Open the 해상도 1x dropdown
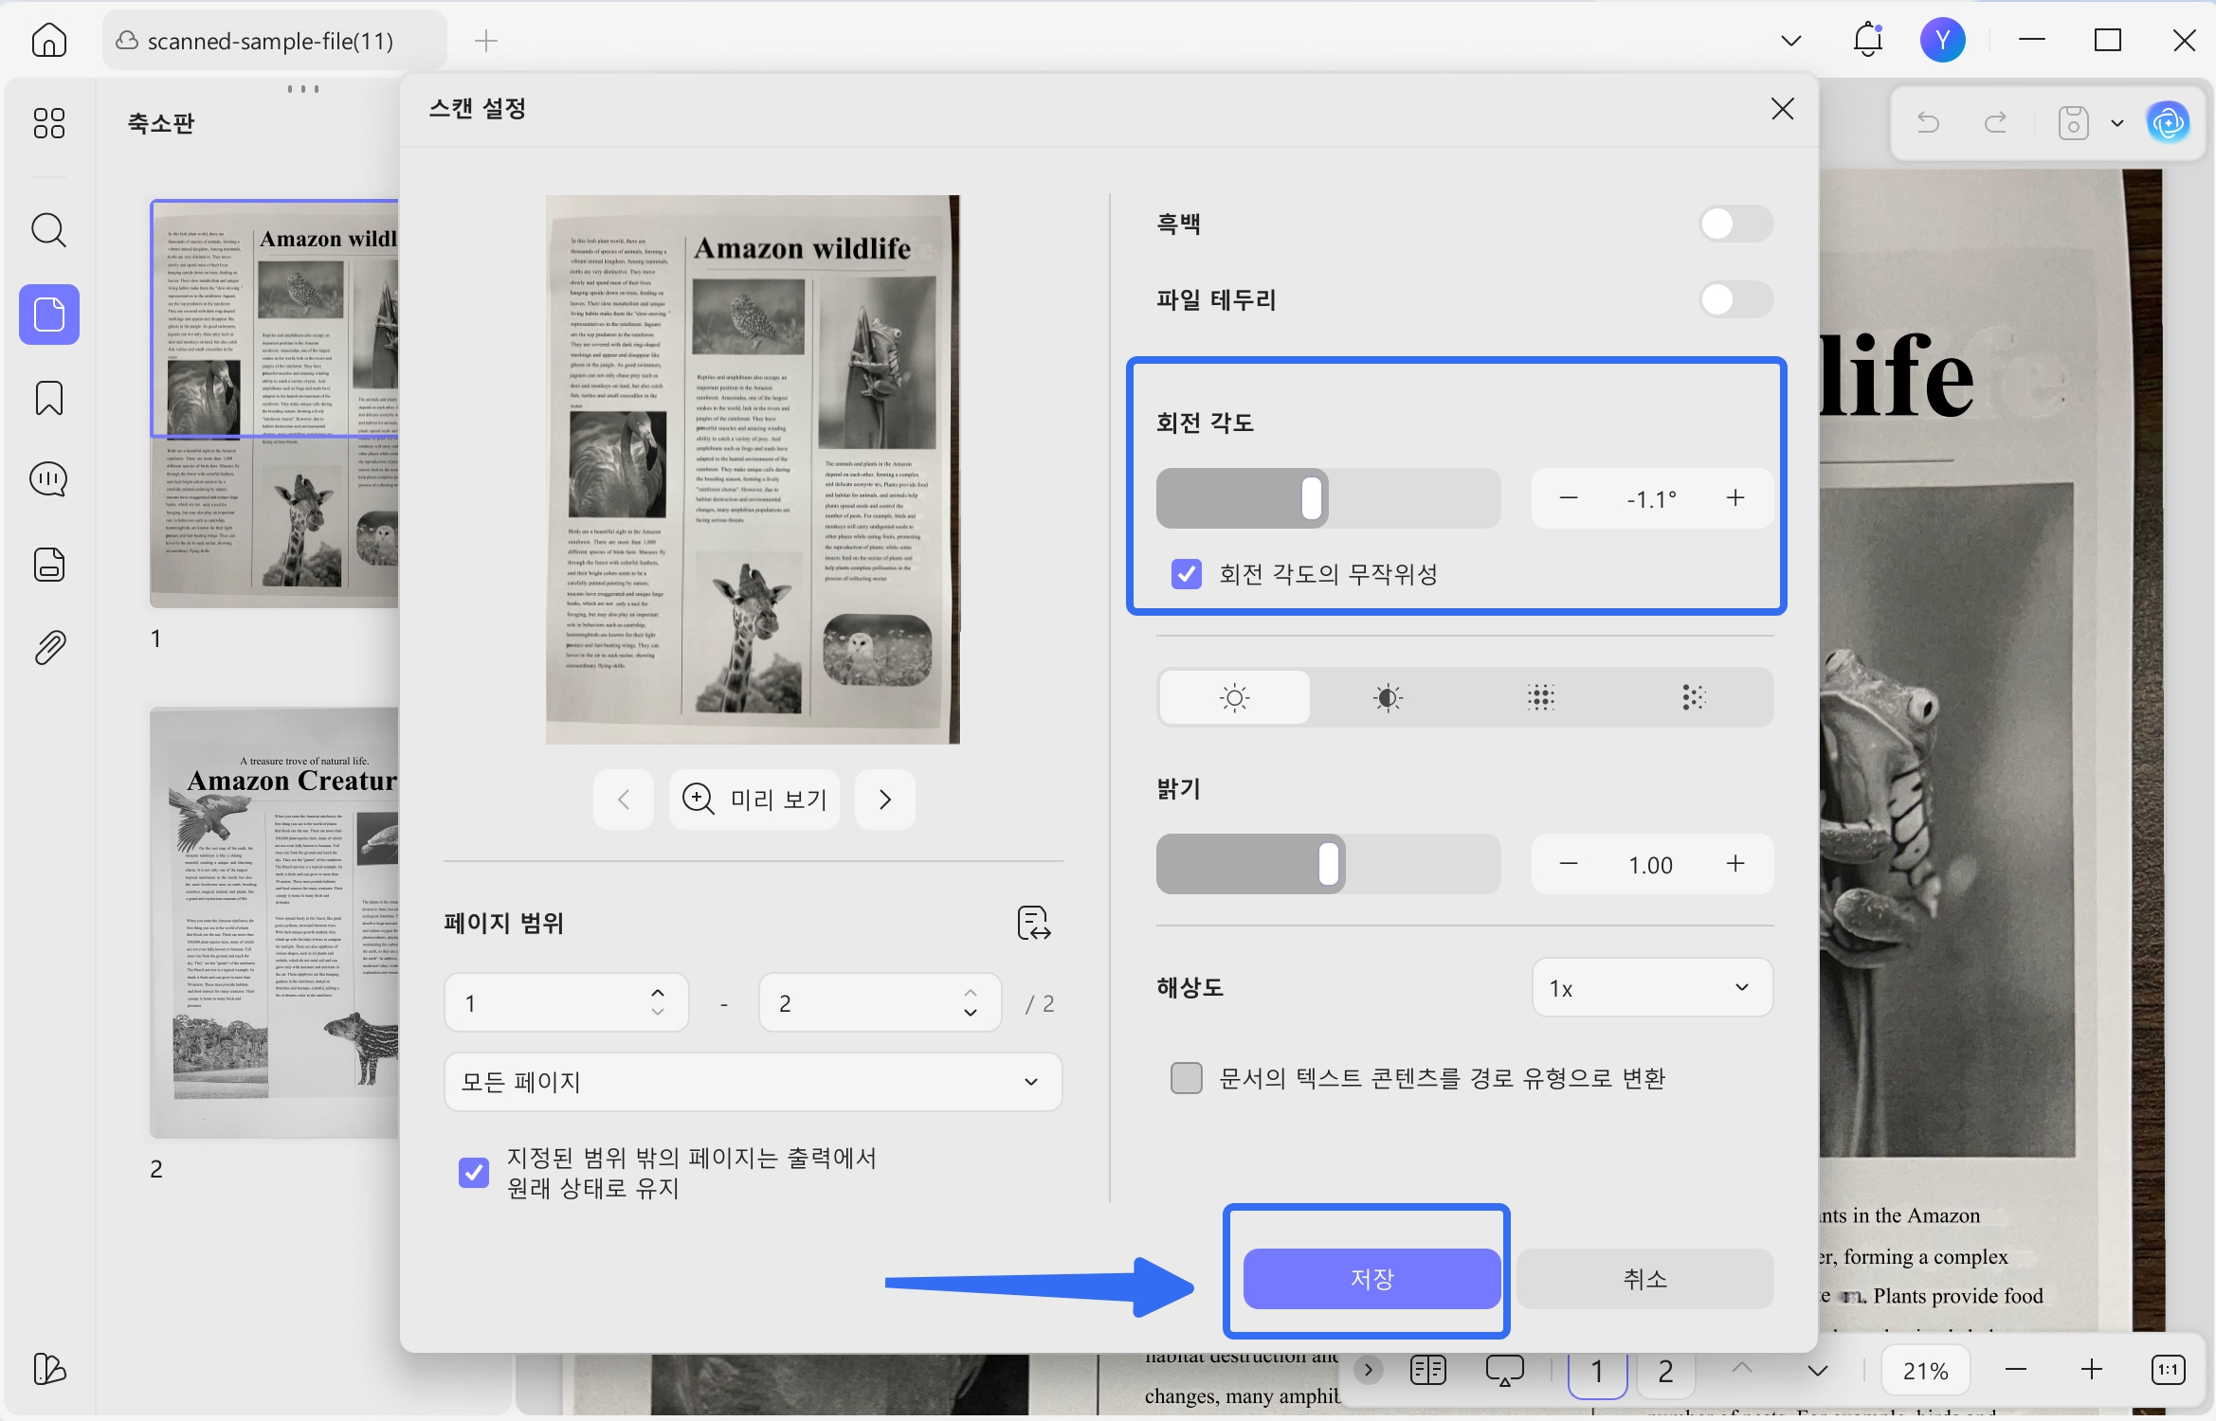2216x1421 pixels. pos(1652,988)
